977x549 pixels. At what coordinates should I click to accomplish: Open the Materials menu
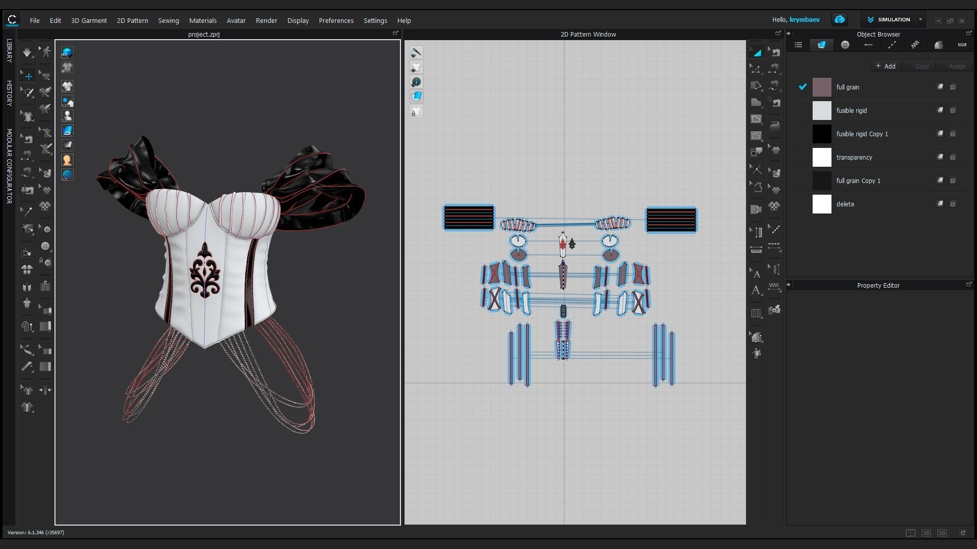[203, 20]
